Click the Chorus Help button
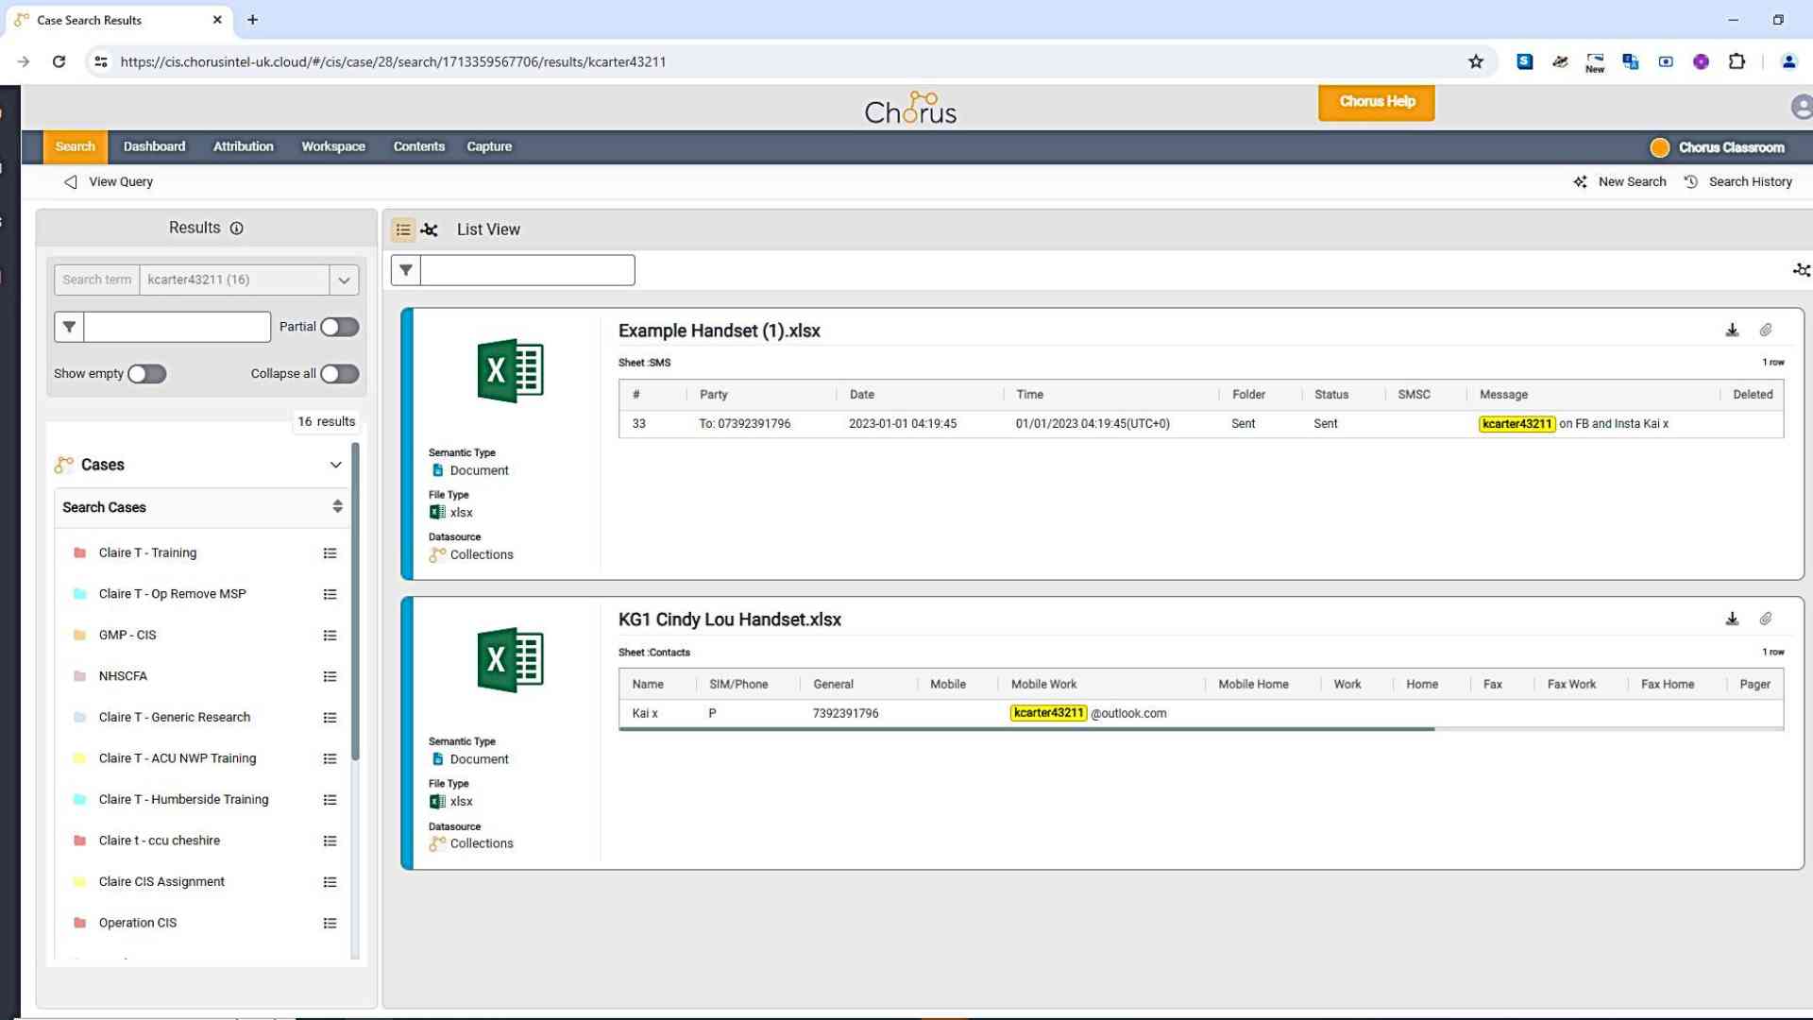The height and width of the screenshot is (1020, 1813). coord(1376,102)
